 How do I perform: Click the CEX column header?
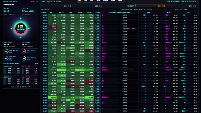tap(188, 12)
